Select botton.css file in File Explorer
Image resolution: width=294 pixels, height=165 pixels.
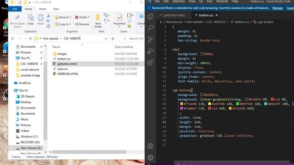(x=64, y=59)
